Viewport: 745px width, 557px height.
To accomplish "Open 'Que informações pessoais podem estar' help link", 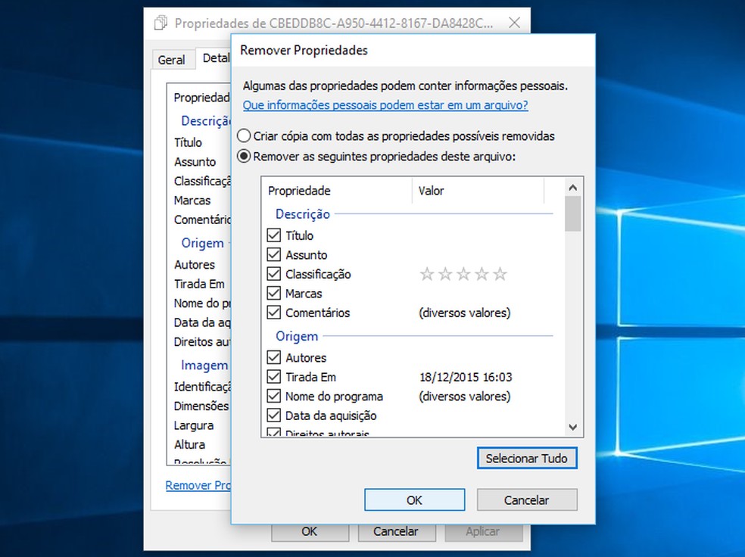I will coord(385,105).
